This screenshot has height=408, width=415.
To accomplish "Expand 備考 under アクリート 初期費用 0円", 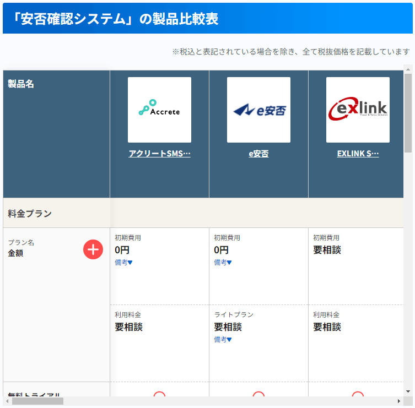I will [123, 262].
